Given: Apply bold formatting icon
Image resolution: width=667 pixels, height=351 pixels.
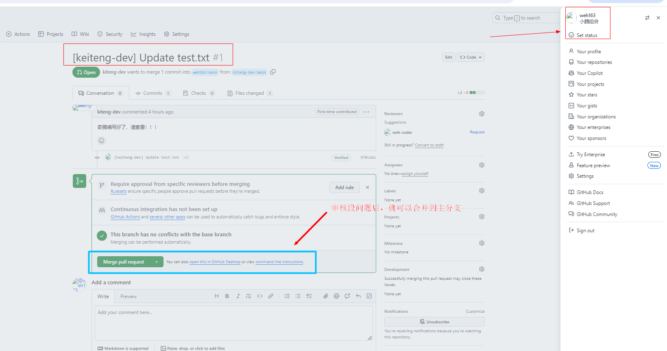Looking at the screenshot, I should [x=227, y=296].
